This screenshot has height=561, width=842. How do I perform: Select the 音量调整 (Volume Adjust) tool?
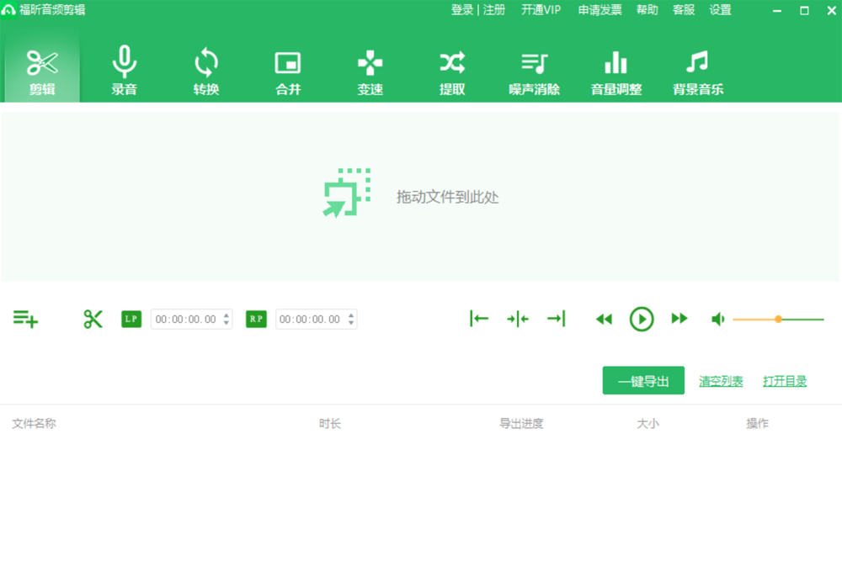[616, 71]
